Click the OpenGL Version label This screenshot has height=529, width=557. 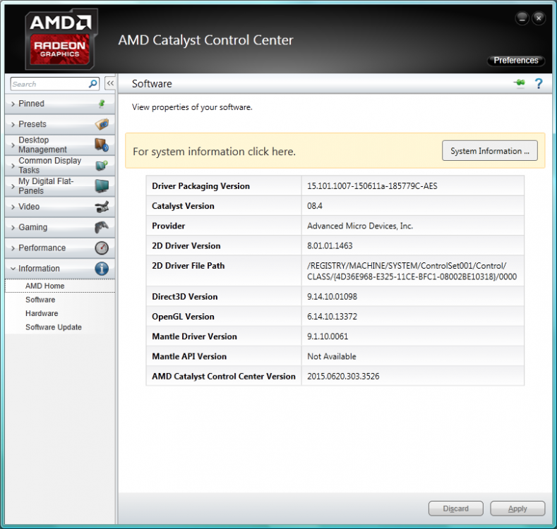click(183, 316)
